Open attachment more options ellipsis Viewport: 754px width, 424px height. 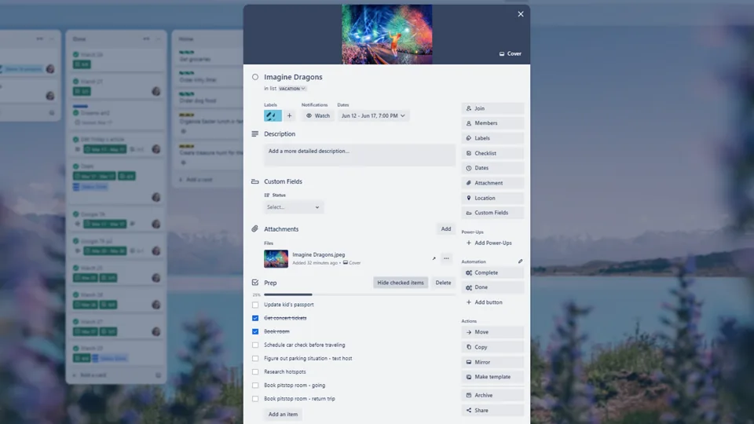(x=446, y=258)
